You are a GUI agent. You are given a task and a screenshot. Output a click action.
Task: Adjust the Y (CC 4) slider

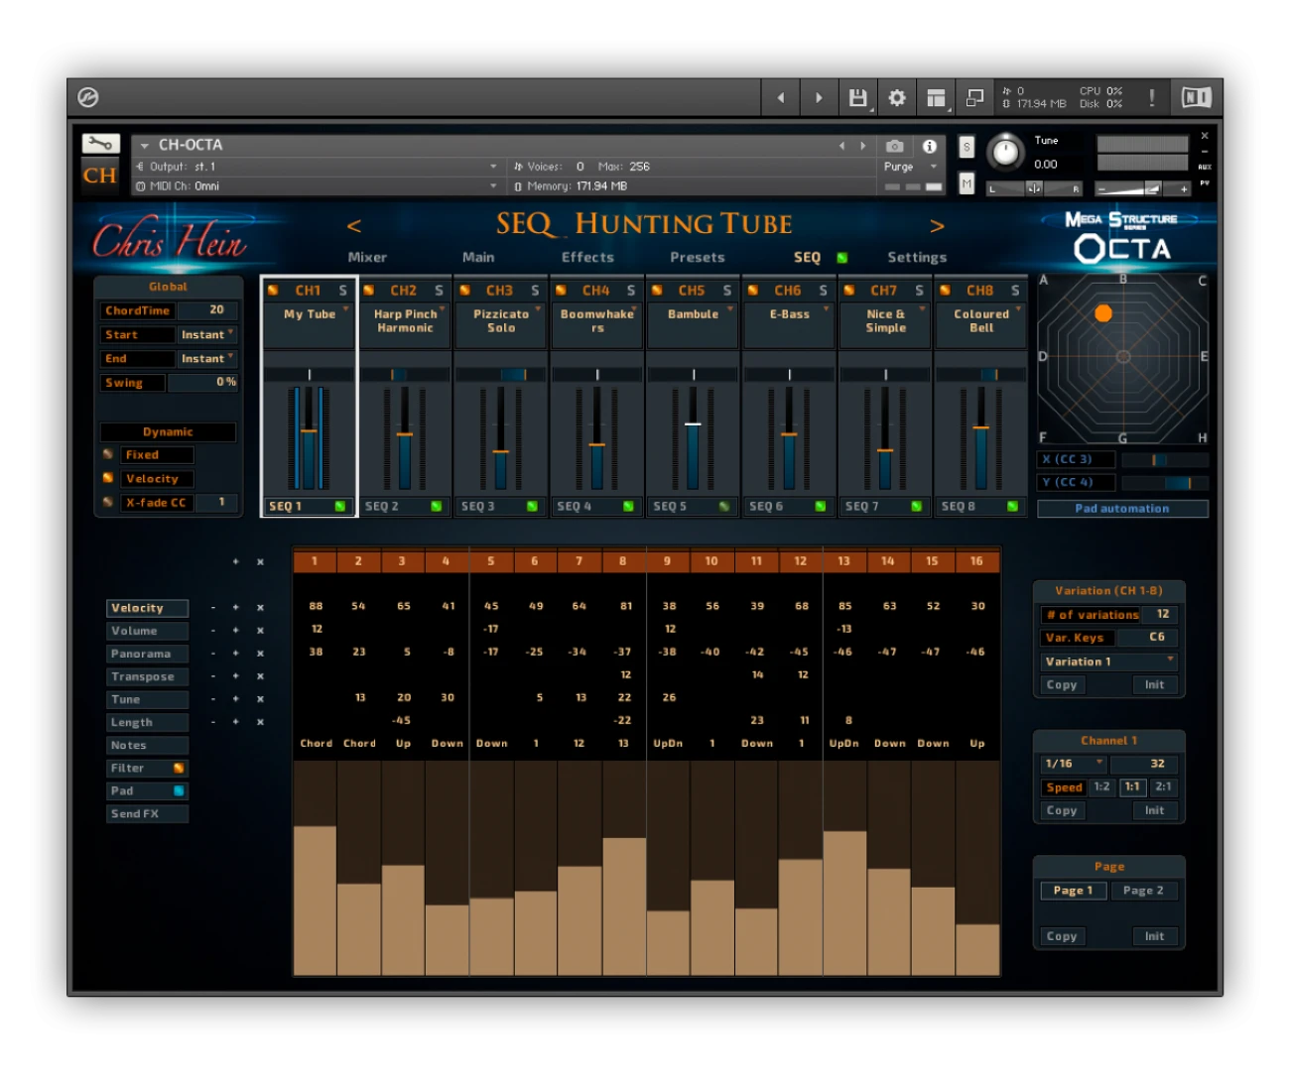click(1164, 483)
